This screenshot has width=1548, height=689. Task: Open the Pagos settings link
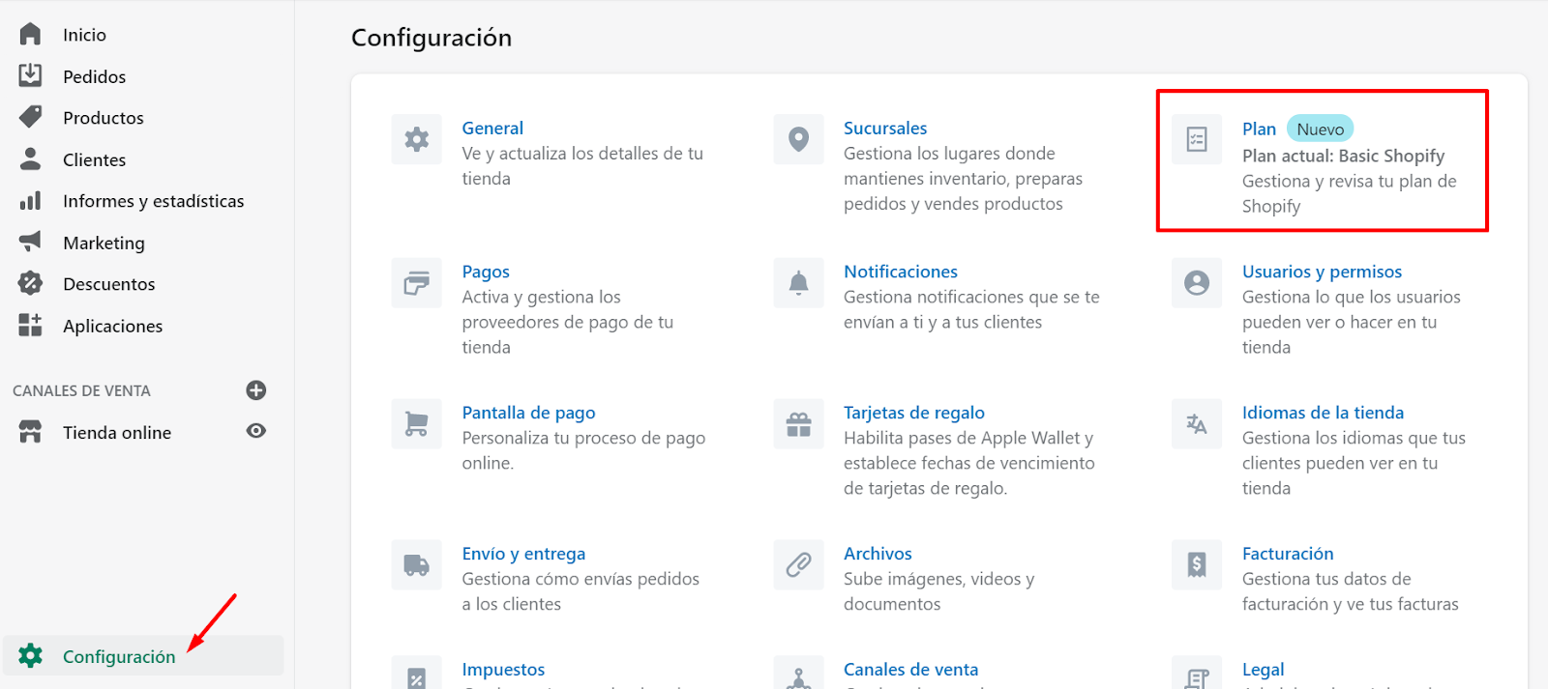click(x=486, y=272)
